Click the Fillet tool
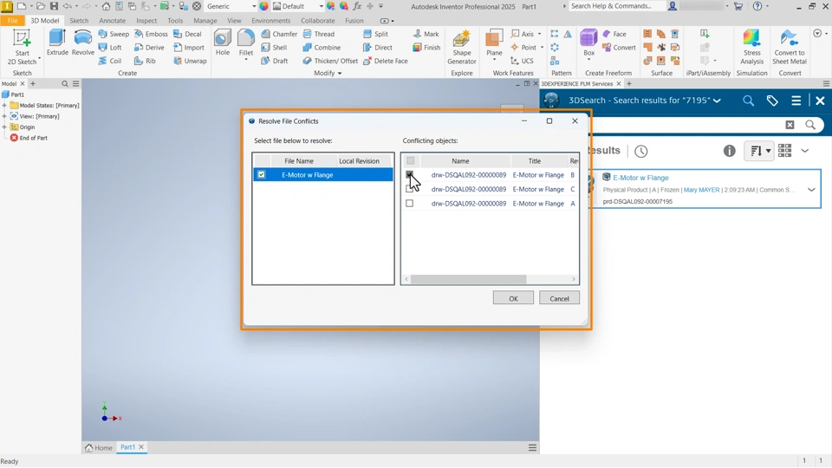 pos(245,43)
